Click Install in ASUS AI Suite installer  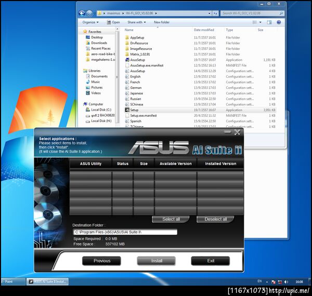(x=157, y=261)
